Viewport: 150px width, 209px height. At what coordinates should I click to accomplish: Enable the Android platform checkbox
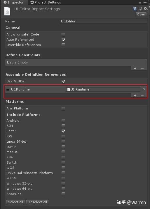tap(63, 121)
